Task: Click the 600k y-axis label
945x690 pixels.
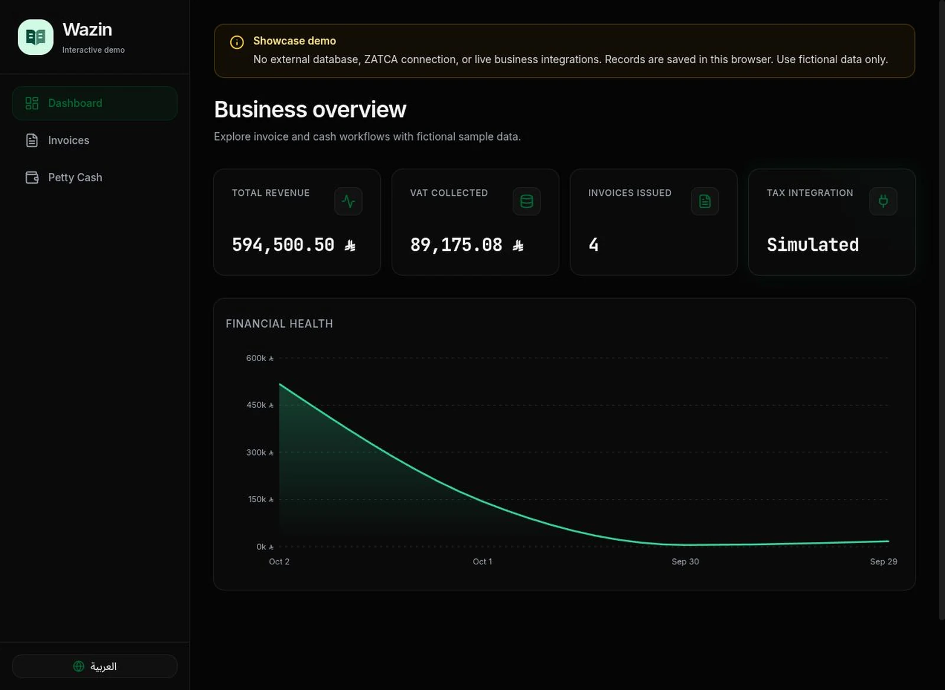Action: tap(260, 358)
